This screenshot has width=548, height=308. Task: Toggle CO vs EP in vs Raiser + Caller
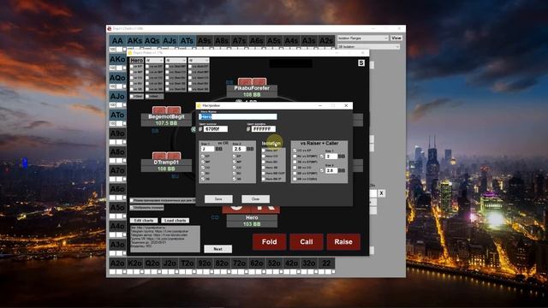pos(295,151)
